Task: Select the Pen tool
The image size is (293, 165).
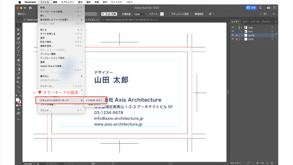Action: click(18, 34)
